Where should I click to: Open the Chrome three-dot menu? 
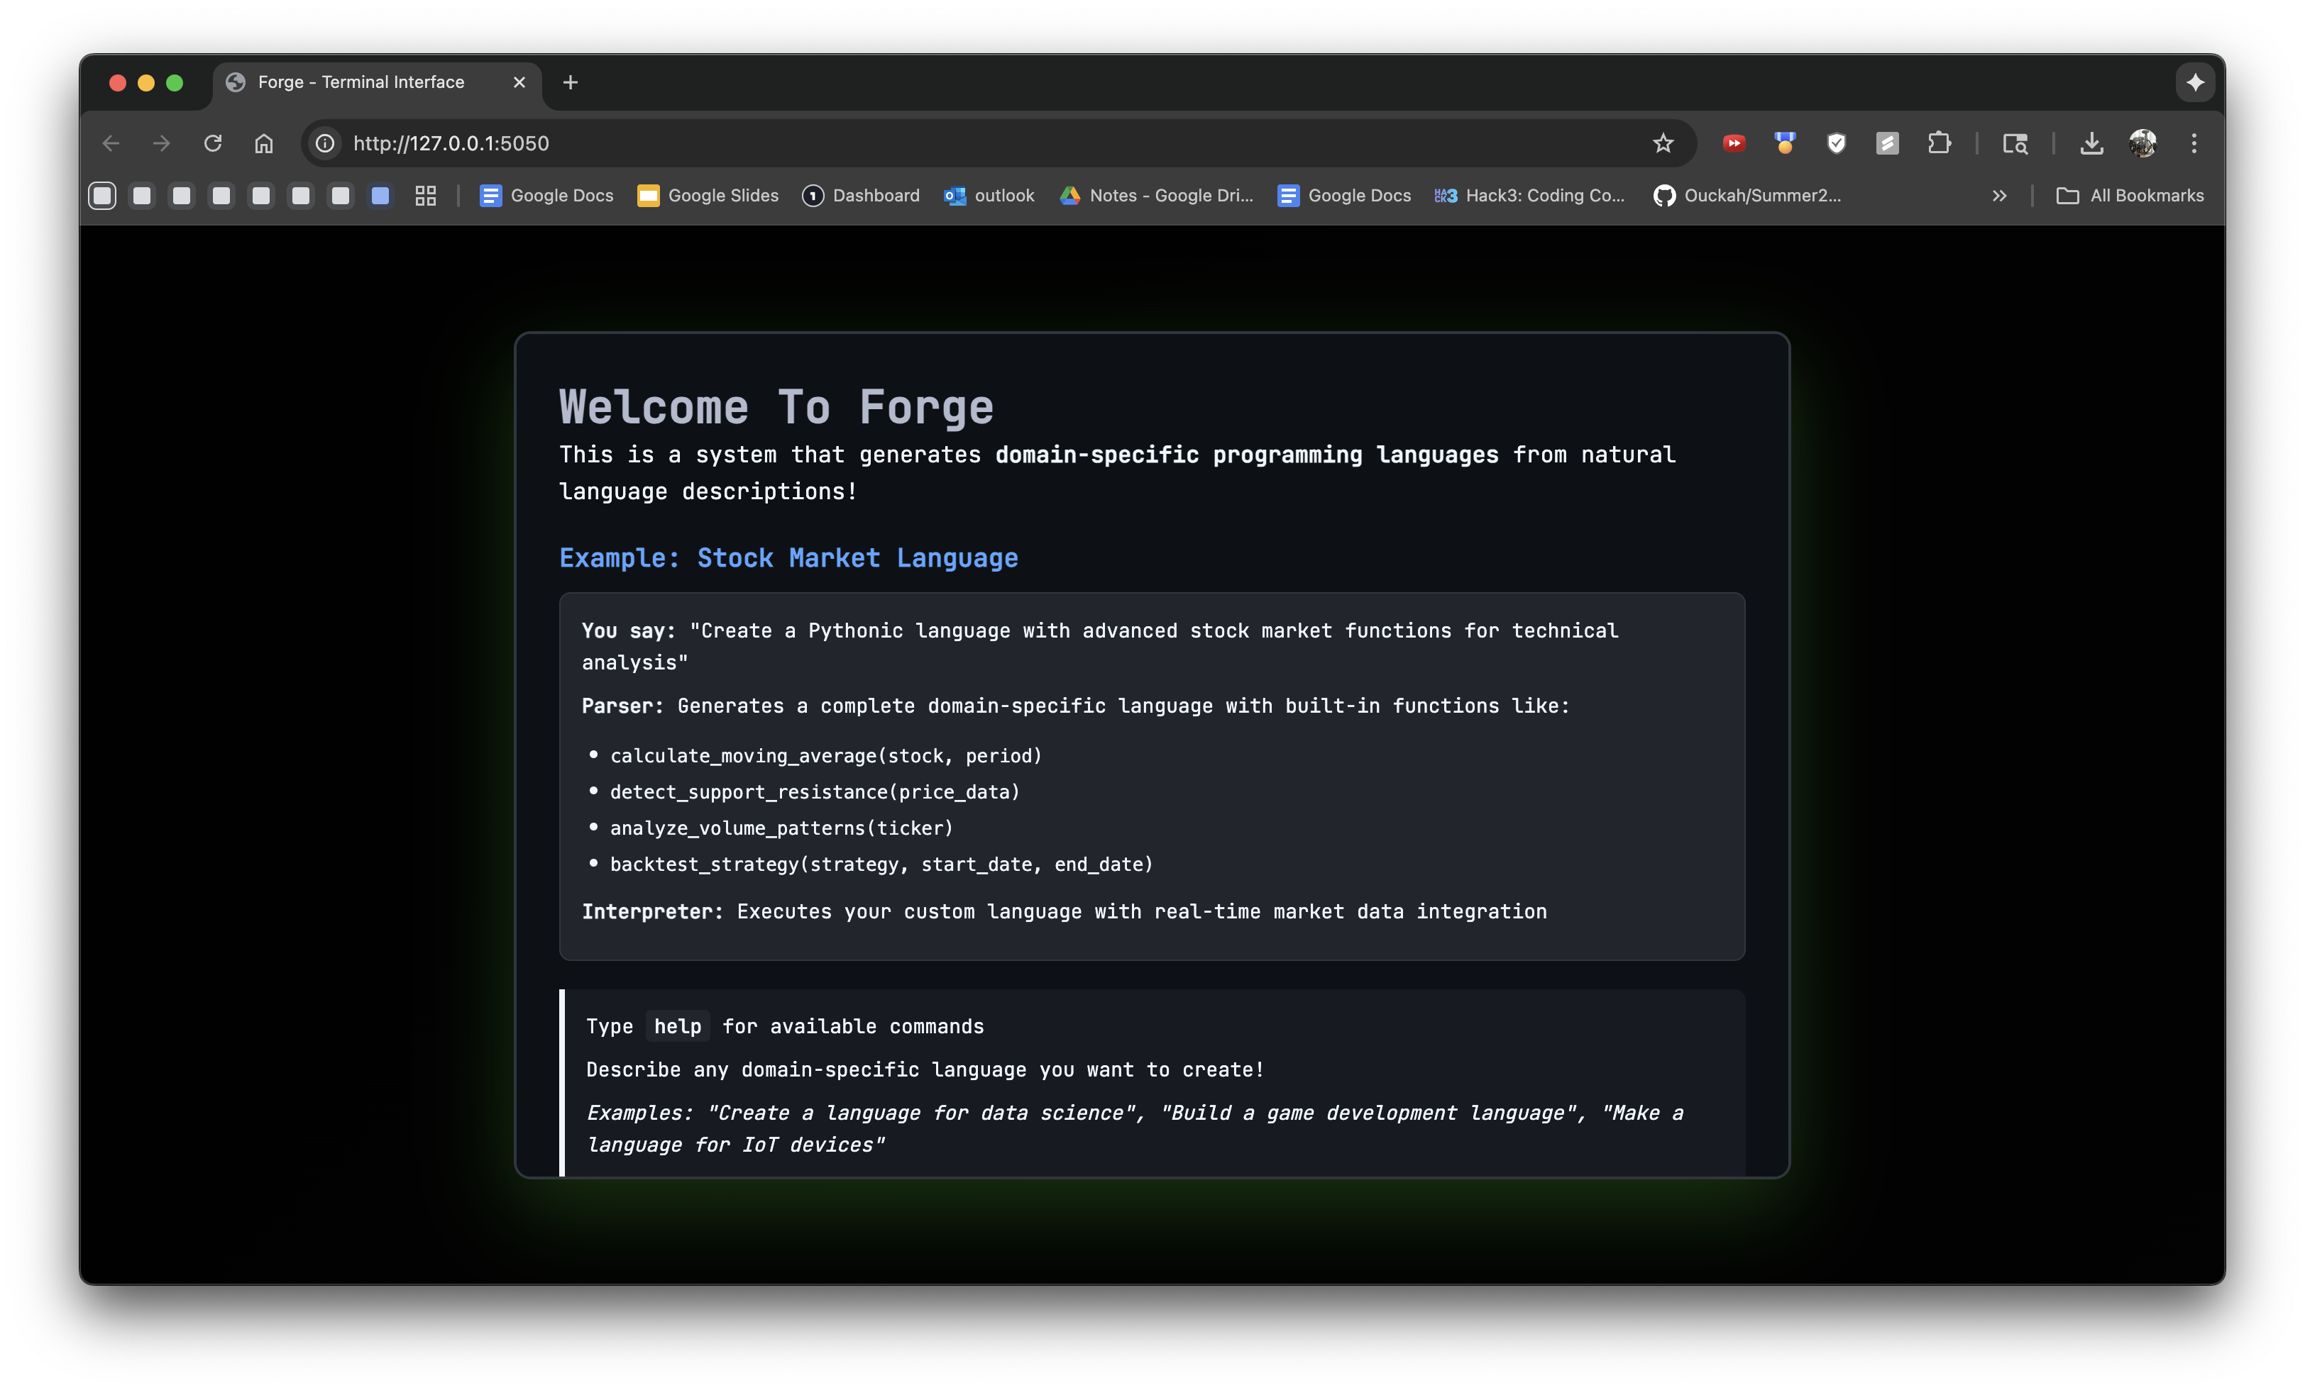[2194, 143]
